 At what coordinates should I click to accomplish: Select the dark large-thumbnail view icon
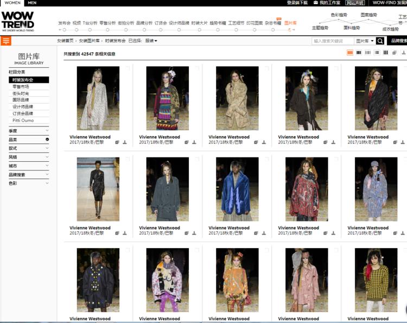tap(359, 53)
